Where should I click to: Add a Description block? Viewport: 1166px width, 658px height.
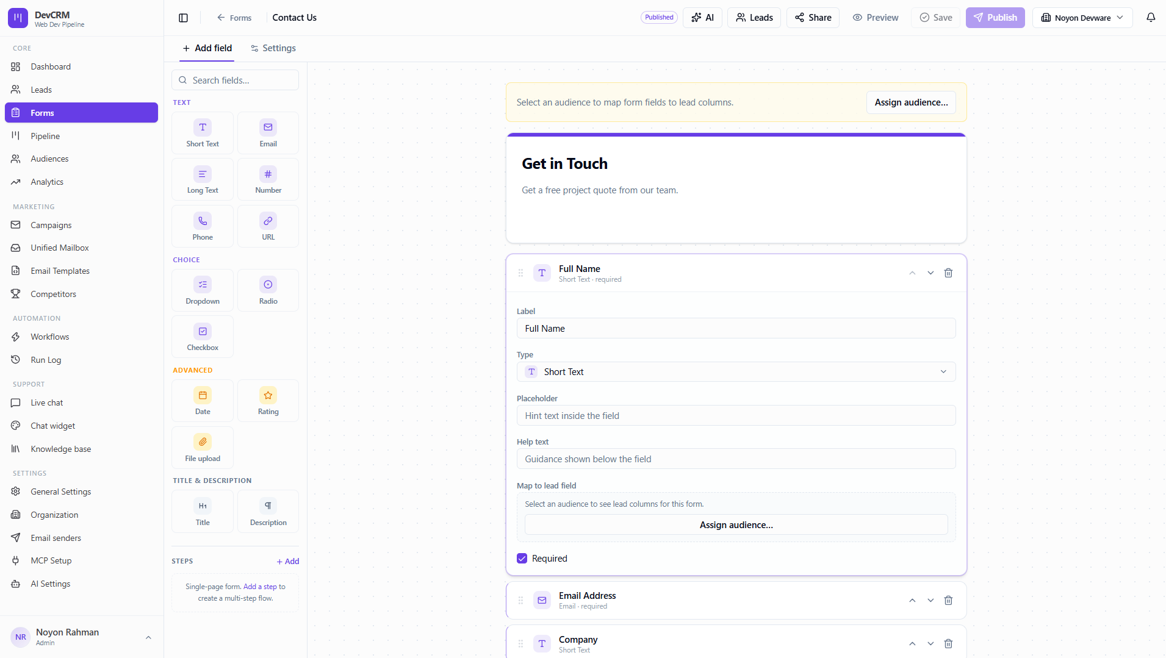pyautogui.click(x=268, y=512)
